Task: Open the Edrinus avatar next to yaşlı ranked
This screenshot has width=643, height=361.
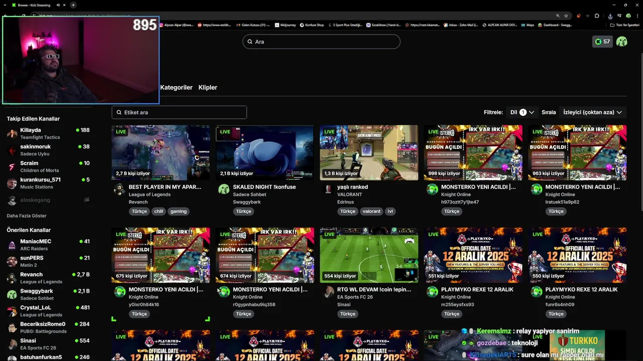Action: 328,189
